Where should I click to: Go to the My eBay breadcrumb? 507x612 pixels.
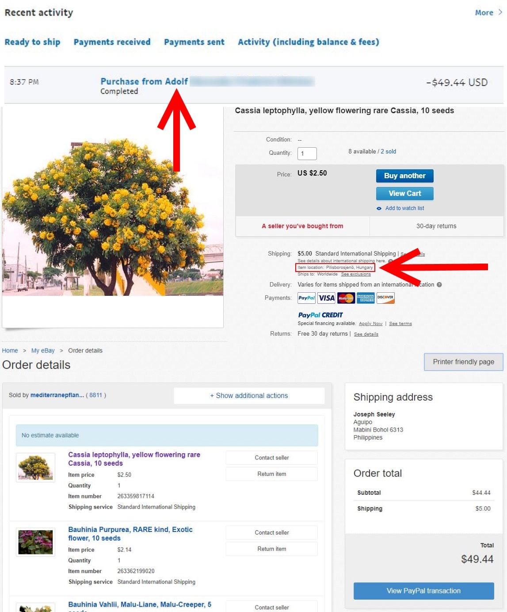click(43, 351)
